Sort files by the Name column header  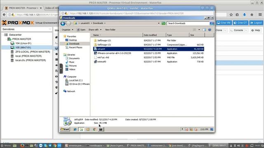[x=117, y=35]
